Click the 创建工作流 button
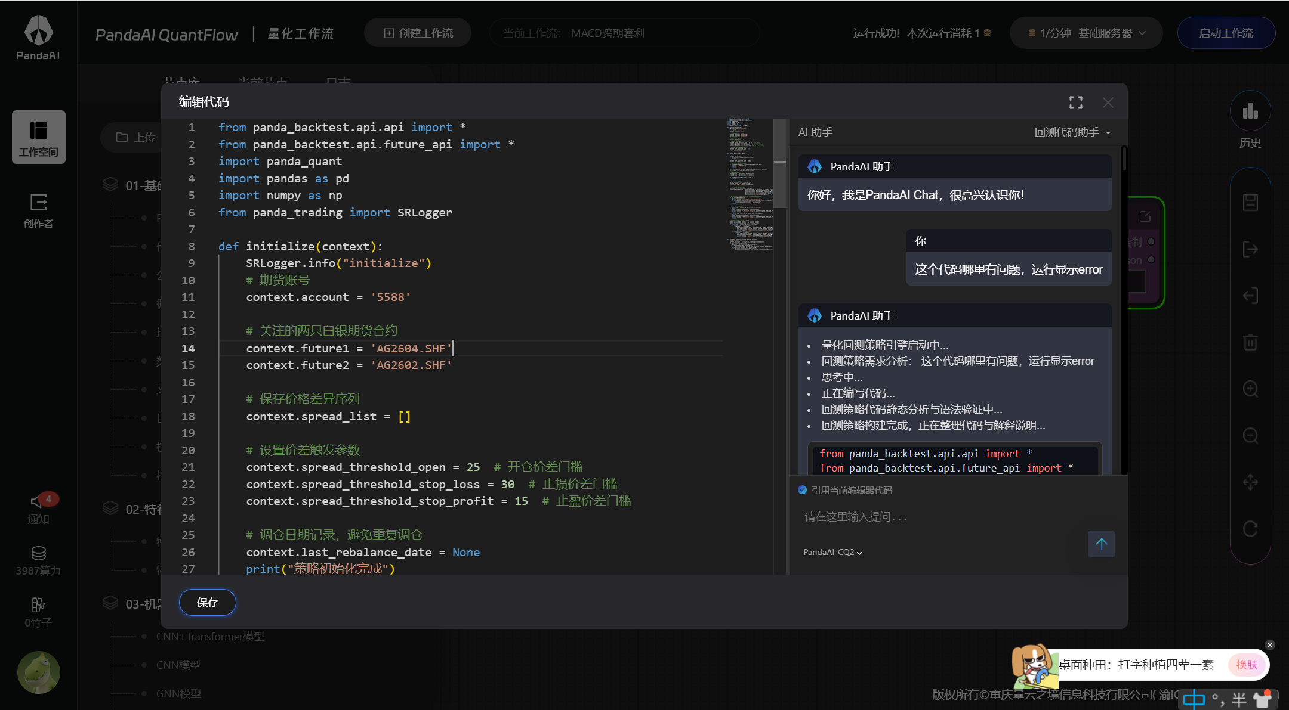Image resolution: width=1289 pixels, height=710 pixels. coord(418,33)
